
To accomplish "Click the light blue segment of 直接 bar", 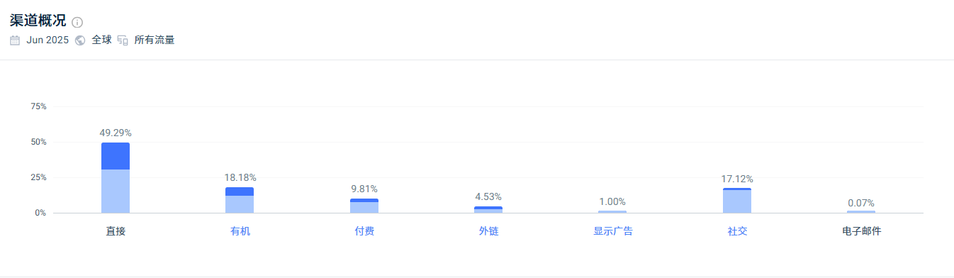I will 116,191.
